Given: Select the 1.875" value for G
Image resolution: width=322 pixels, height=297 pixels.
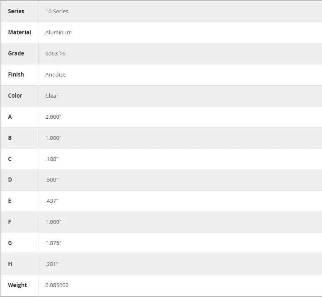Looking at the screenshot, I should tap(53, 243).
